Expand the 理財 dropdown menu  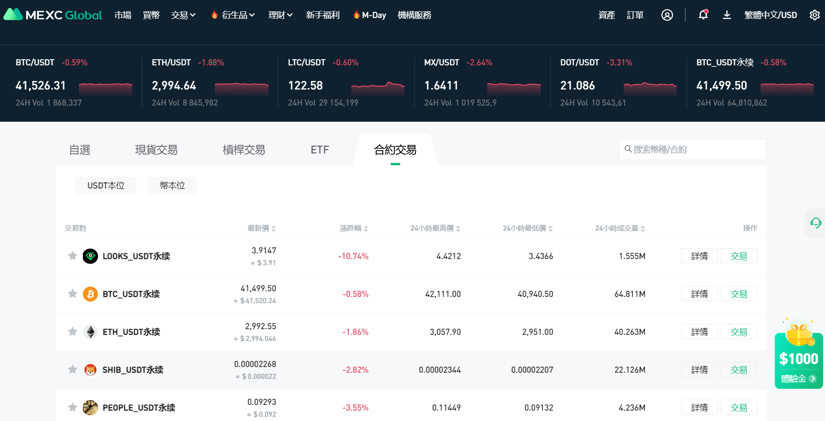click(x=280, y=15)
